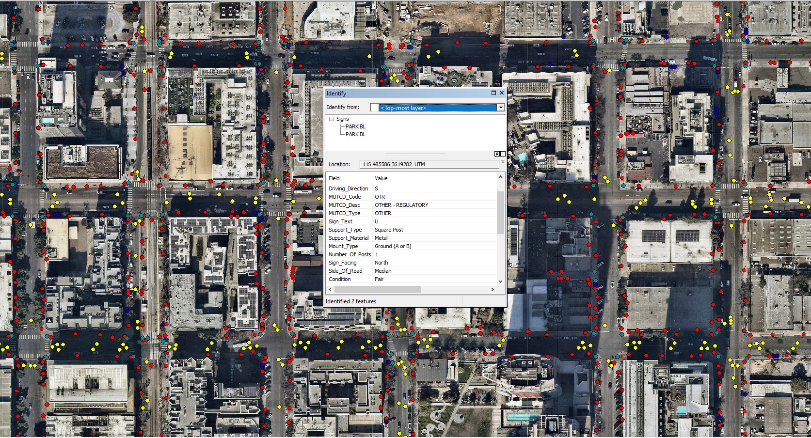Image resolution: width=811 pixels, height=438 pixels.
Task: Click the Location coordinates field
Action: coord(429,164)
